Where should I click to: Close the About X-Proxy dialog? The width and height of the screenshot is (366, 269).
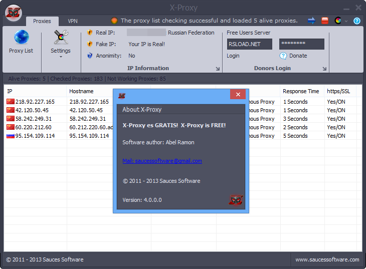click(238, 94)
